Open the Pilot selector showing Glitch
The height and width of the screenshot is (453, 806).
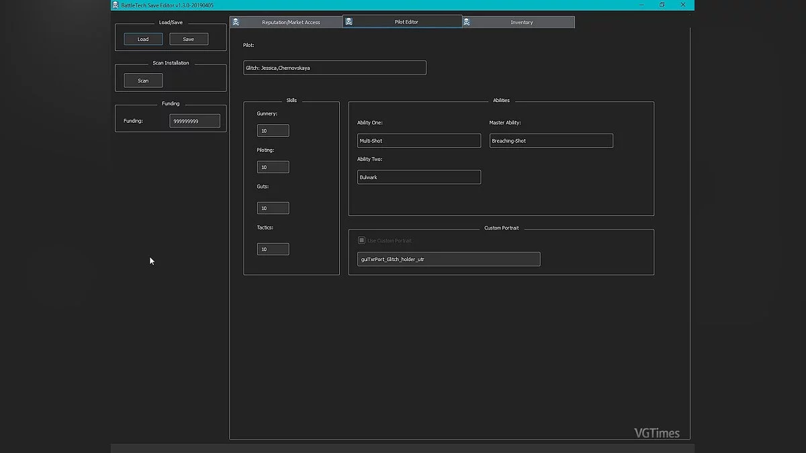[334, 68]
